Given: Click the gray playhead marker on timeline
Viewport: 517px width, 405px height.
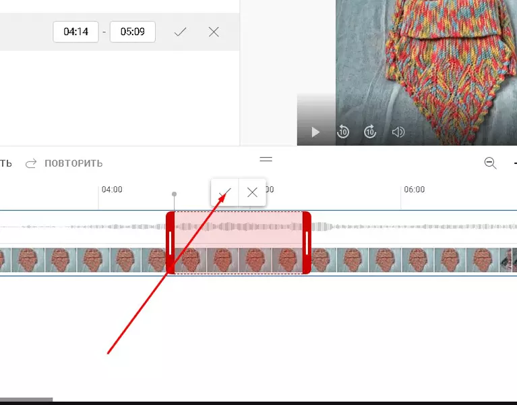Looking at the screenshot, I should 174,194.
